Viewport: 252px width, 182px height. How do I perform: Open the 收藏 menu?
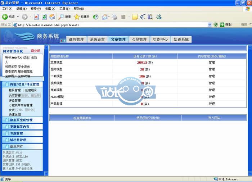coord(50,9)
